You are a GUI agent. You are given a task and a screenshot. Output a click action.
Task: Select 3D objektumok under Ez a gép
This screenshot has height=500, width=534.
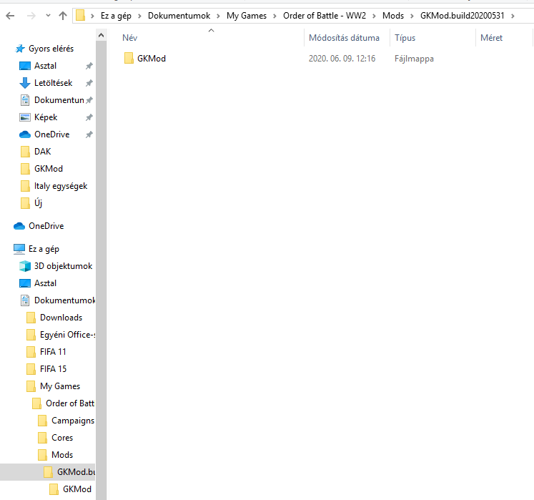(x=63, y=266)
